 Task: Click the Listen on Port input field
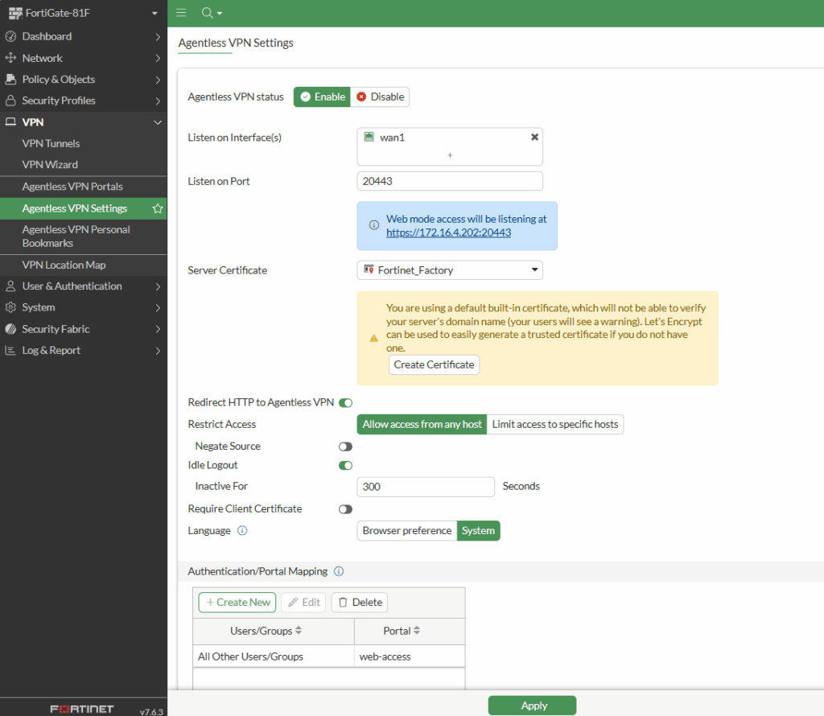[x=449, y=181]
